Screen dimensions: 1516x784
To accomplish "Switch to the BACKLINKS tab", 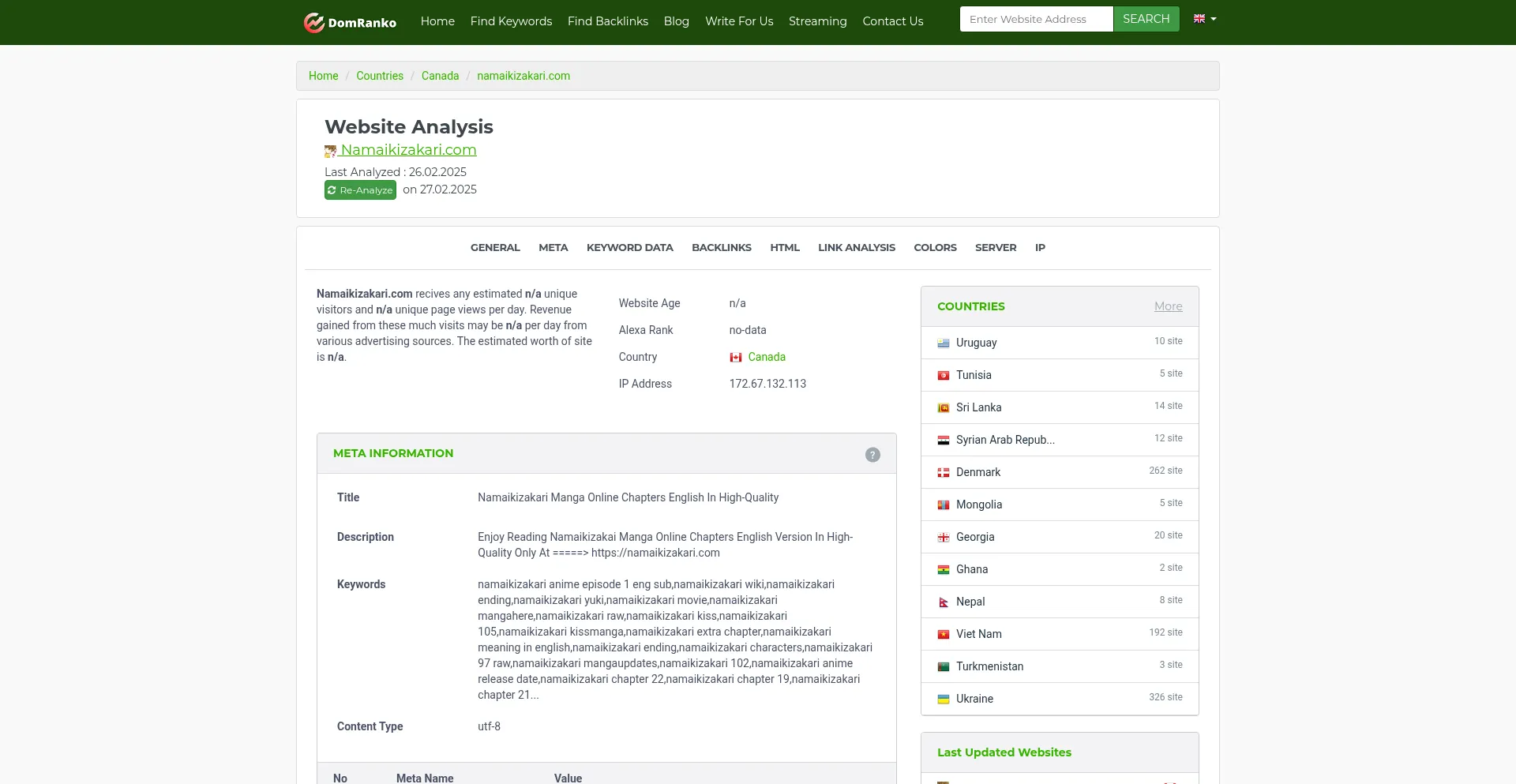I will pyautogui.click(x=722, y=248).
